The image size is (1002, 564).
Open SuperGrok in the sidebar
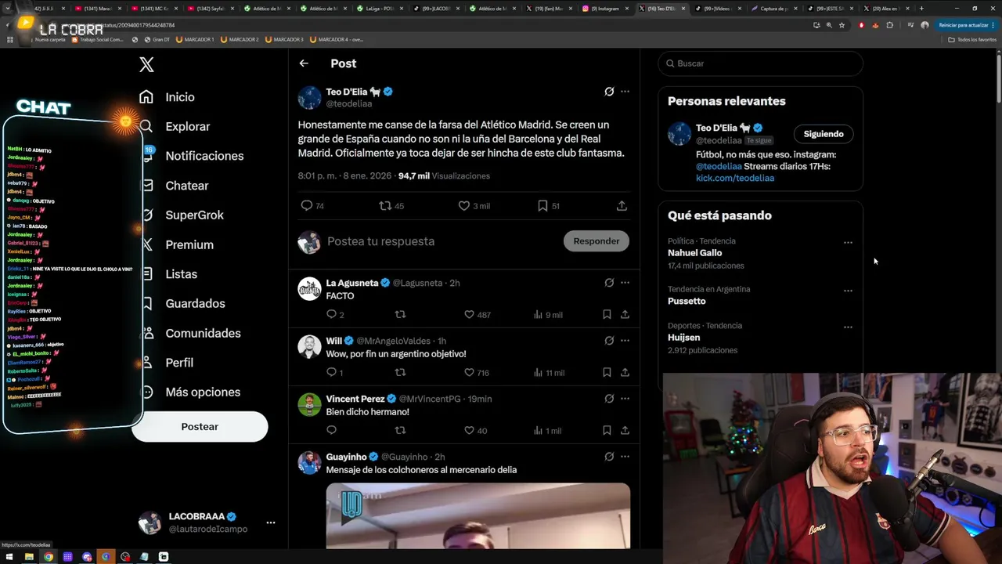point(182,215)
